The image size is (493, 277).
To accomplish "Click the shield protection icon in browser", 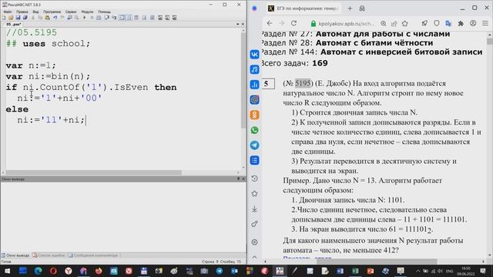I will pos(437,23).
